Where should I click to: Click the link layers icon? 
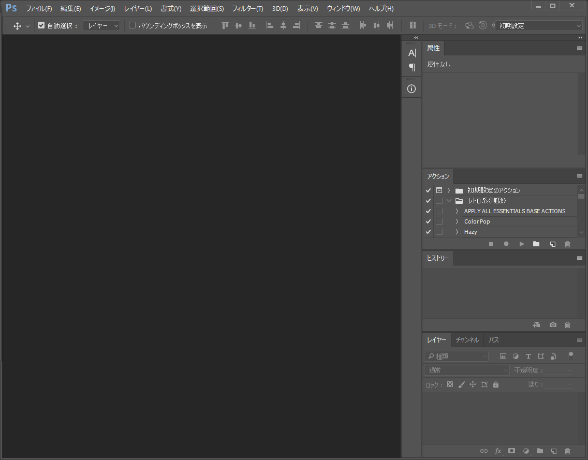(484, 451)
